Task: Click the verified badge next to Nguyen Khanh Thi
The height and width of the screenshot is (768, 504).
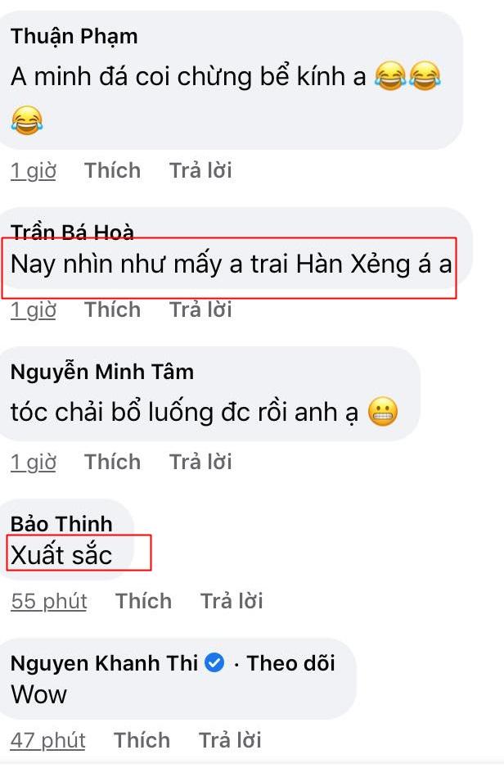Action: click(x=214, y=662)
